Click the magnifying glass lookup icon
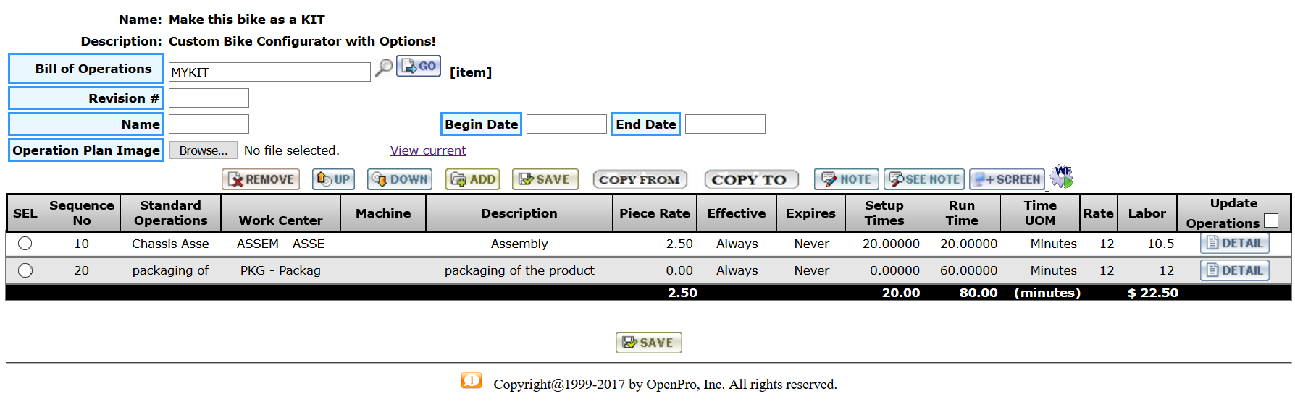1295x420 pixels. (383, 68)
